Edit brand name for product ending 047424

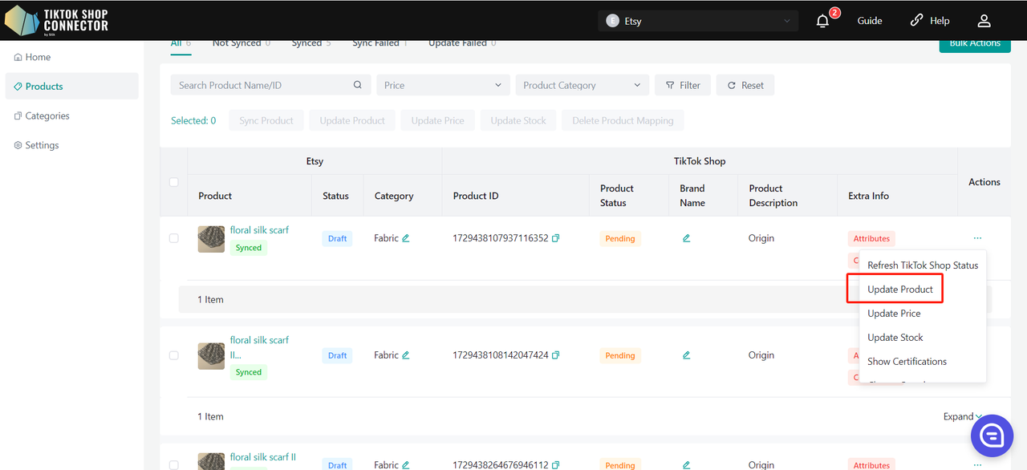click(686, 355)
